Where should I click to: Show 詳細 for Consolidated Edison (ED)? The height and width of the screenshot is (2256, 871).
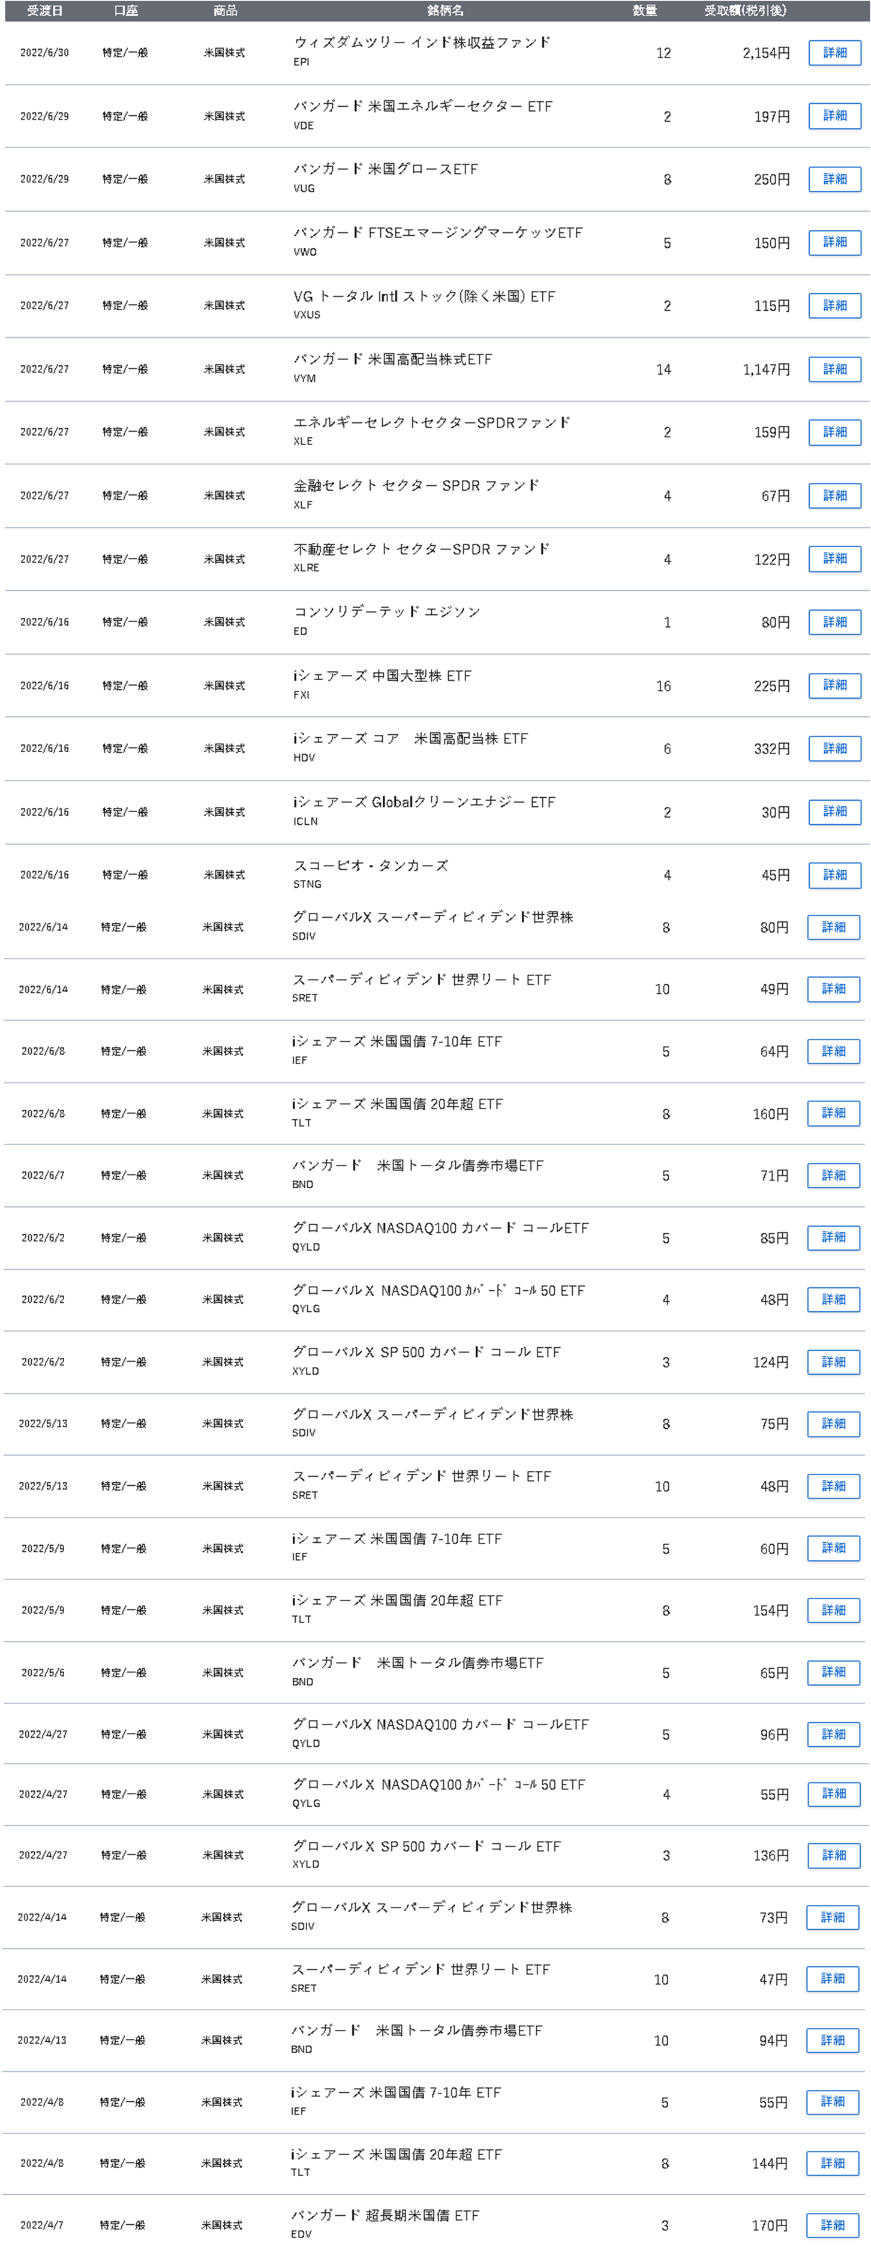tap(834, 622)
